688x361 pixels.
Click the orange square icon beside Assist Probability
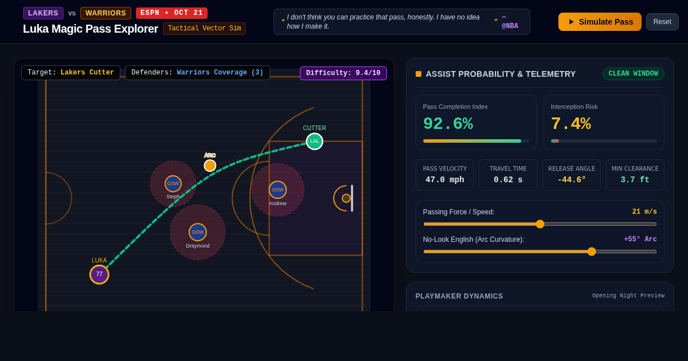[419, 74]
